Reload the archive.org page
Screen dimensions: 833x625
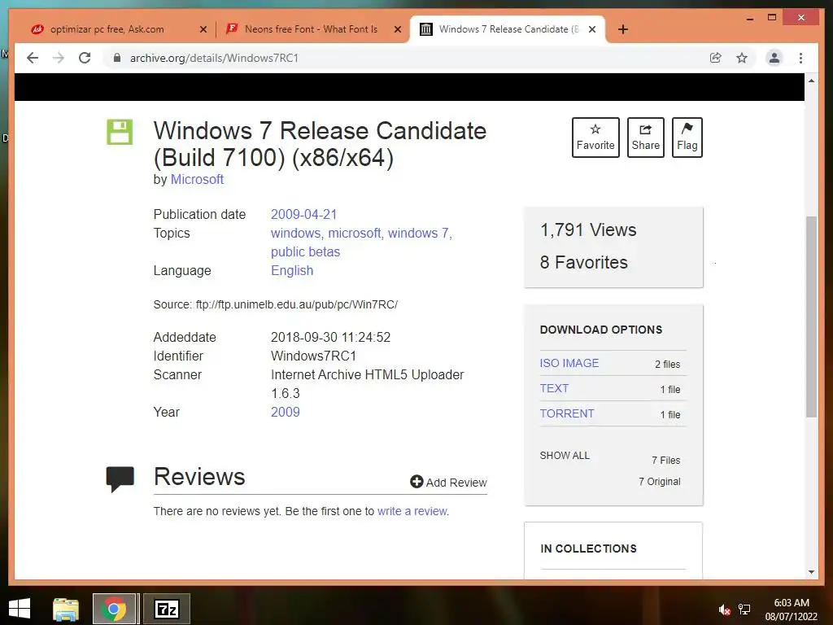(85, 58)
